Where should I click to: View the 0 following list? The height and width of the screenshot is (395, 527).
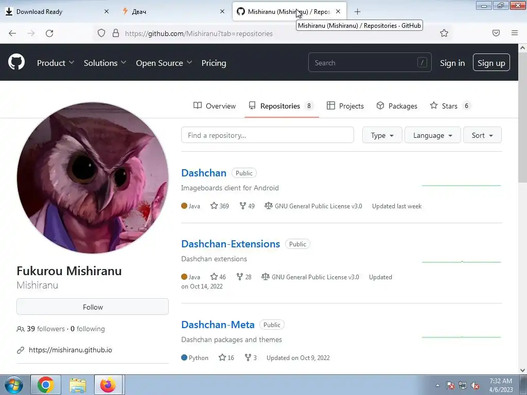pos(87,329)
